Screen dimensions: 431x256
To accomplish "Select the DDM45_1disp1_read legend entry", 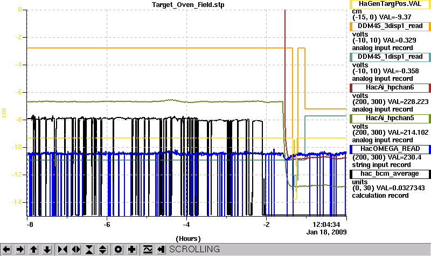I will (390, 57).
